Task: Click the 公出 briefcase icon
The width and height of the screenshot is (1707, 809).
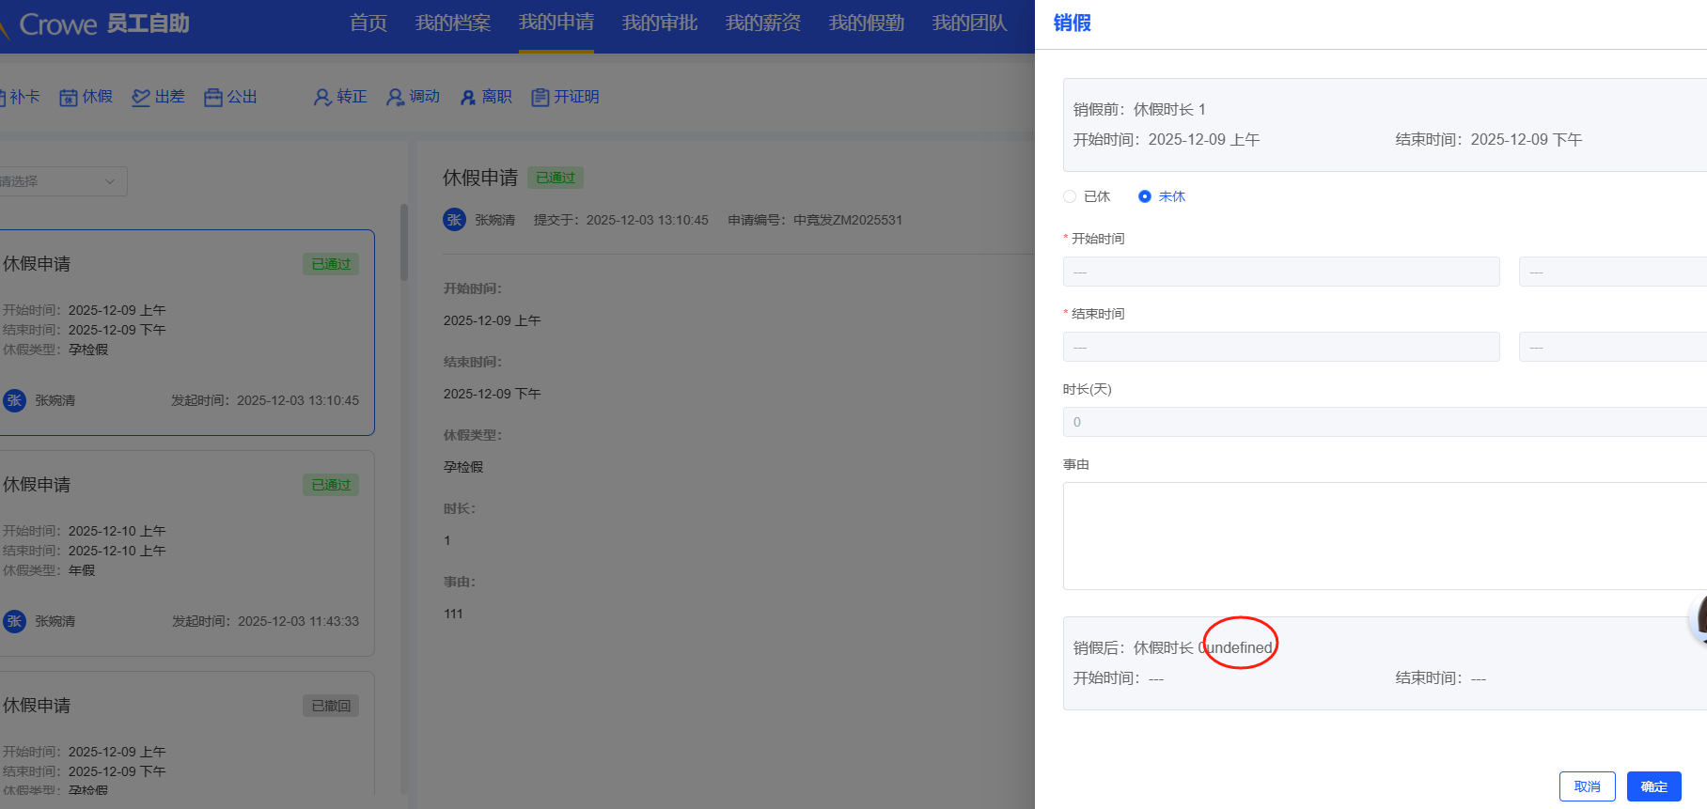Action: [213, 97]
